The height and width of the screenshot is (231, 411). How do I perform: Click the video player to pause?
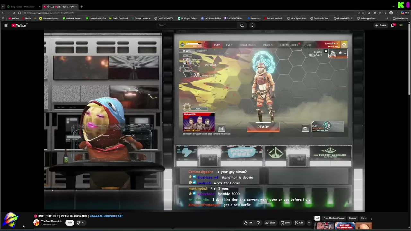pos(204,121)
